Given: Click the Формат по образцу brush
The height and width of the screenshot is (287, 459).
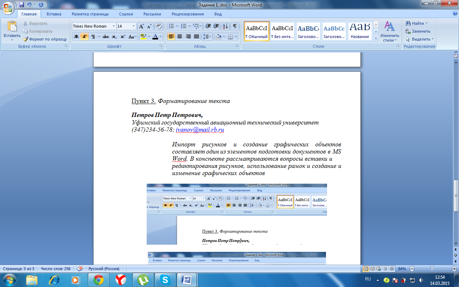Looking at the screenshot, I should tap(45, 39).
